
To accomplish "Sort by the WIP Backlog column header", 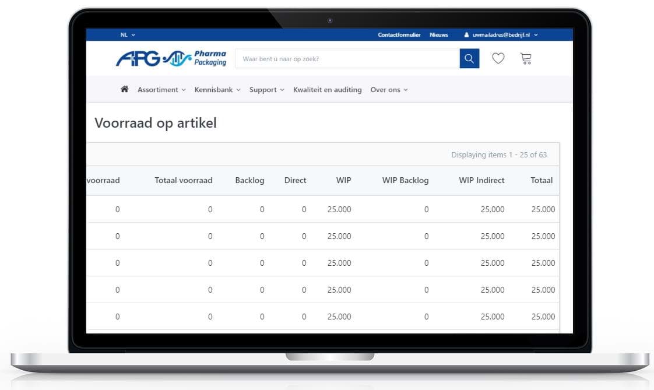I will (x=405, y=180).
